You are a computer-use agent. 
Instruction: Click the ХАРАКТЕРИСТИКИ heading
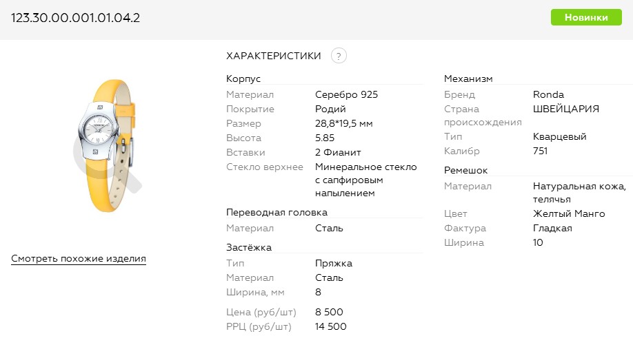click(274, 56)
